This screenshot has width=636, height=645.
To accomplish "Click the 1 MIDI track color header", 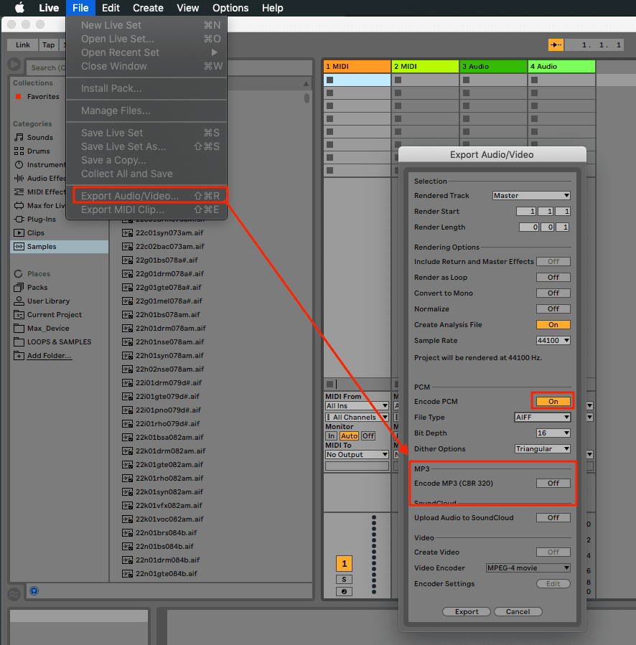I will (357, 66).
